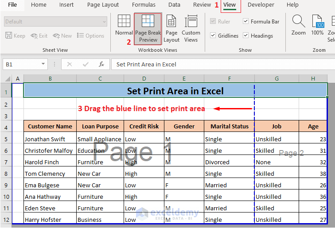Viewport: 335px width, 228px height.
Task: Click the Marital Status header cell
Action: [230, 126]
